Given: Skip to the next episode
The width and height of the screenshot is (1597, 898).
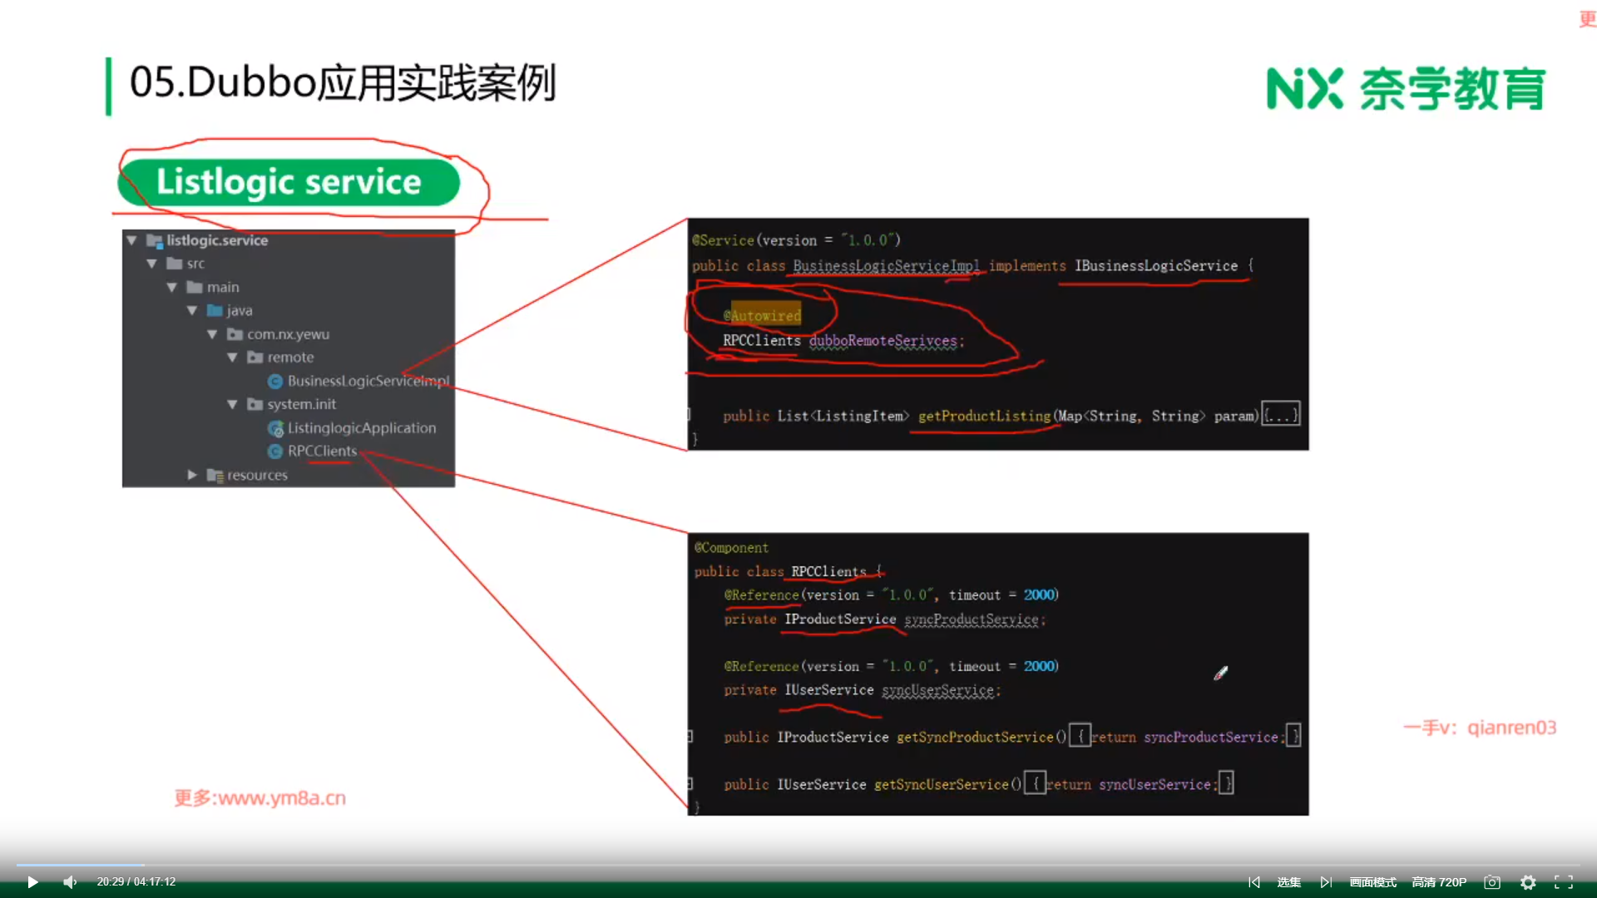Looking at the screenshot, I should tap(1326, 882).
